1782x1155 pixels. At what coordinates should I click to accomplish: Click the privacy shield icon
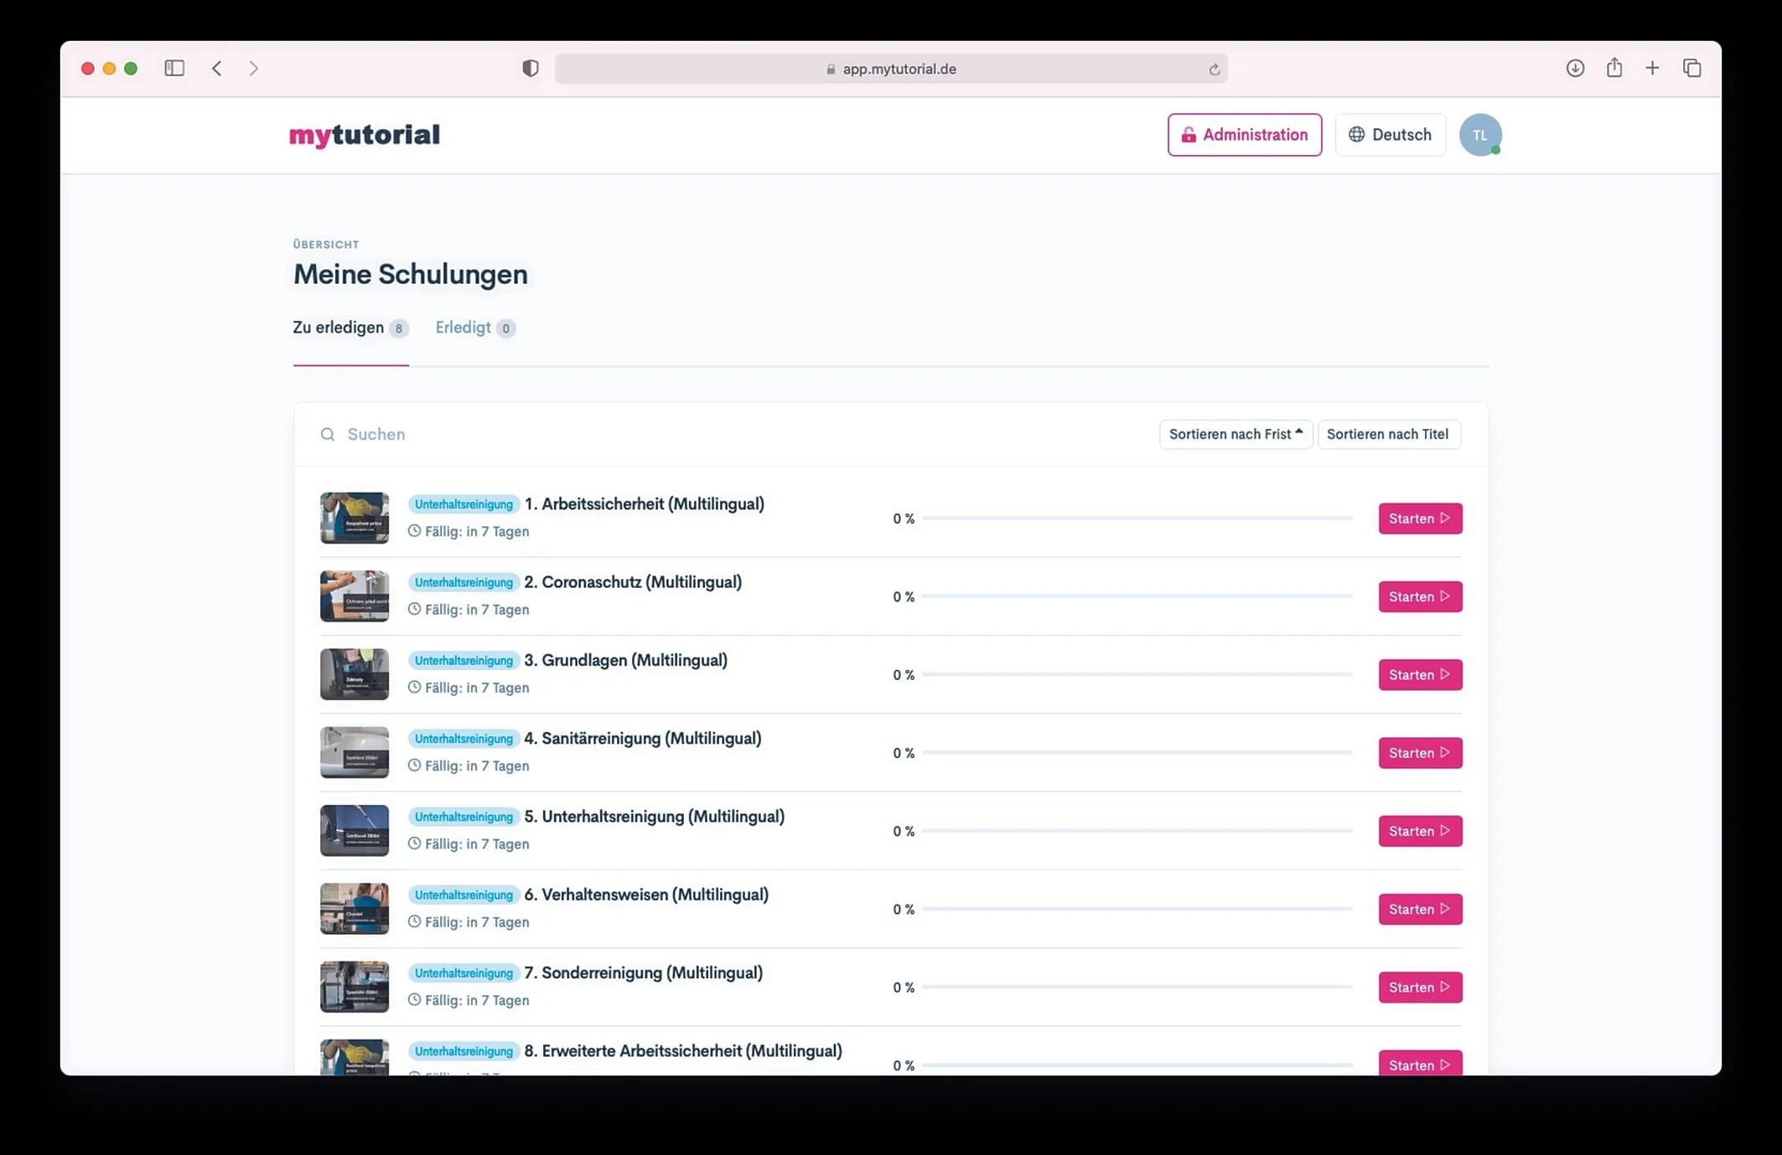pyautogui.click(x=530, y=69)
